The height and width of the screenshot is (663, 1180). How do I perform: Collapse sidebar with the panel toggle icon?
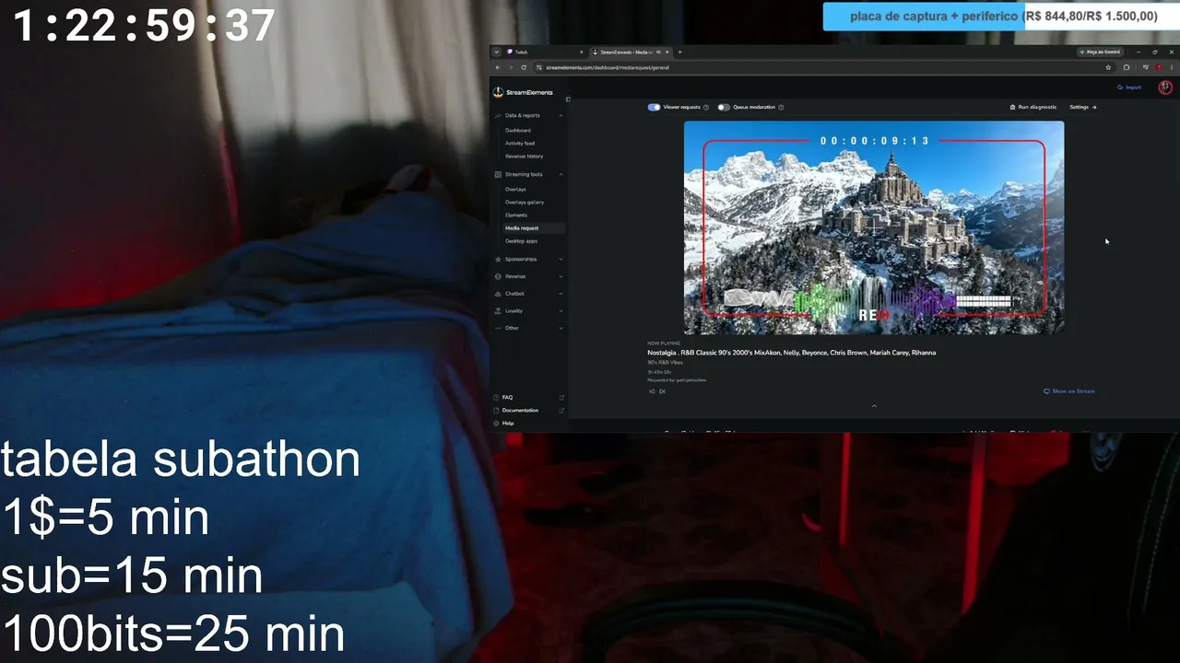click(x=568, y=99)
